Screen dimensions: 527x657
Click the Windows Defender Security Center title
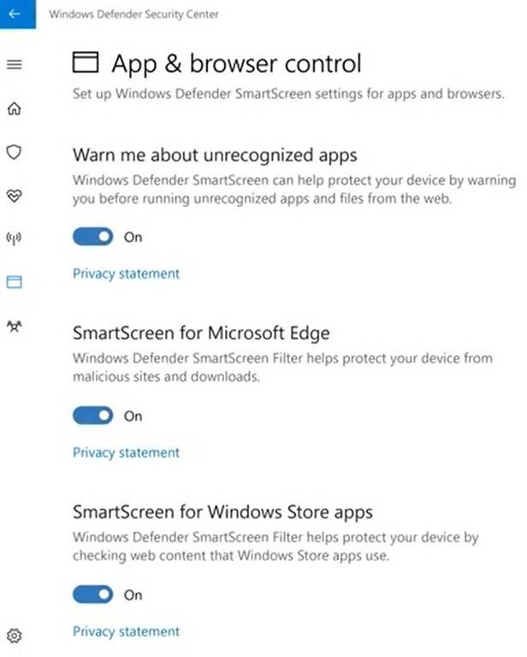pyautogui.click(x=133, y=15)
